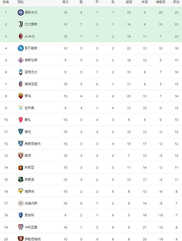The image size is (182, 241).
Task: Click the Lazio (拉齐奥) eagle logo
Action: coord(21,108)
